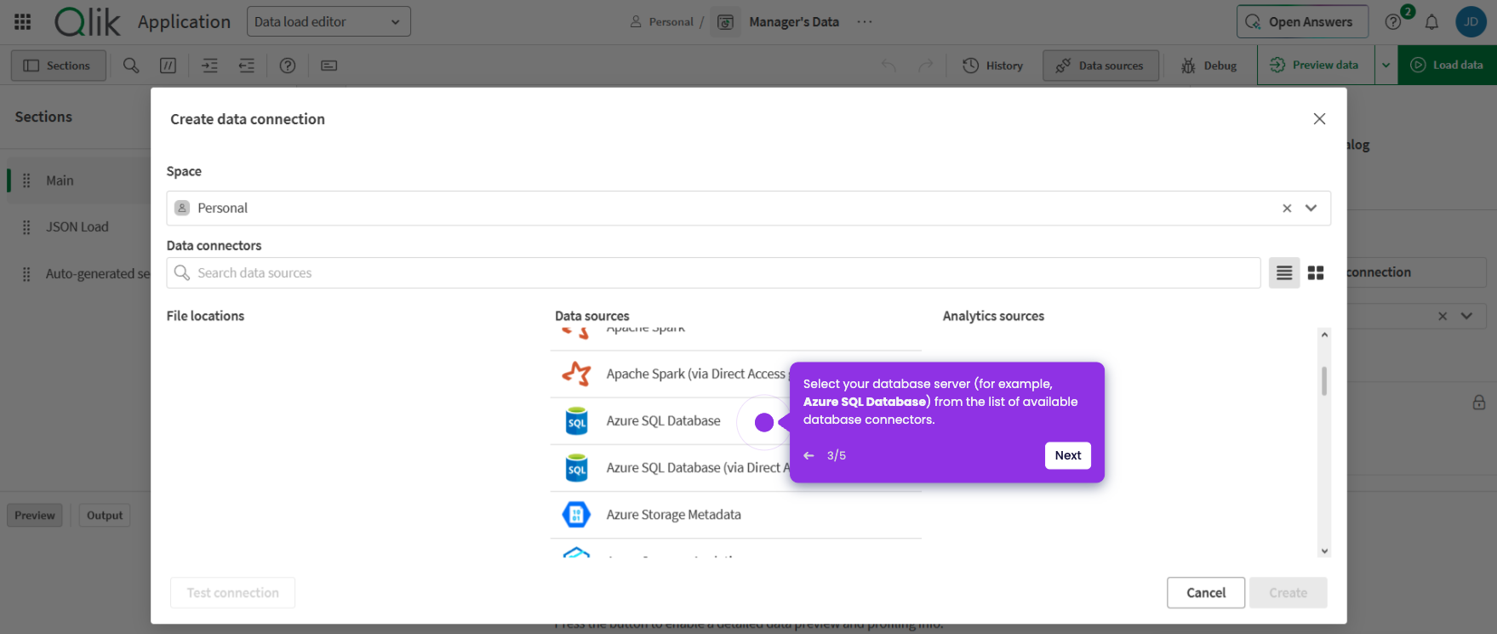Click the Qlik logo

pyautogui.click(x=88, y=22)
